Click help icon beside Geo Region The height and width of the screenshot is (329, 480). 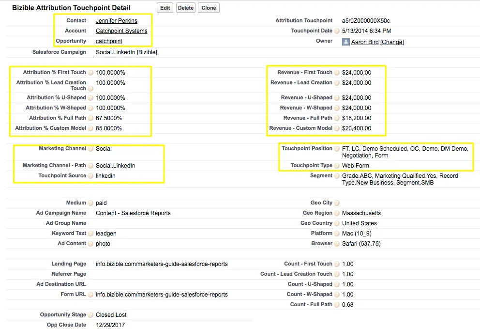337,213
